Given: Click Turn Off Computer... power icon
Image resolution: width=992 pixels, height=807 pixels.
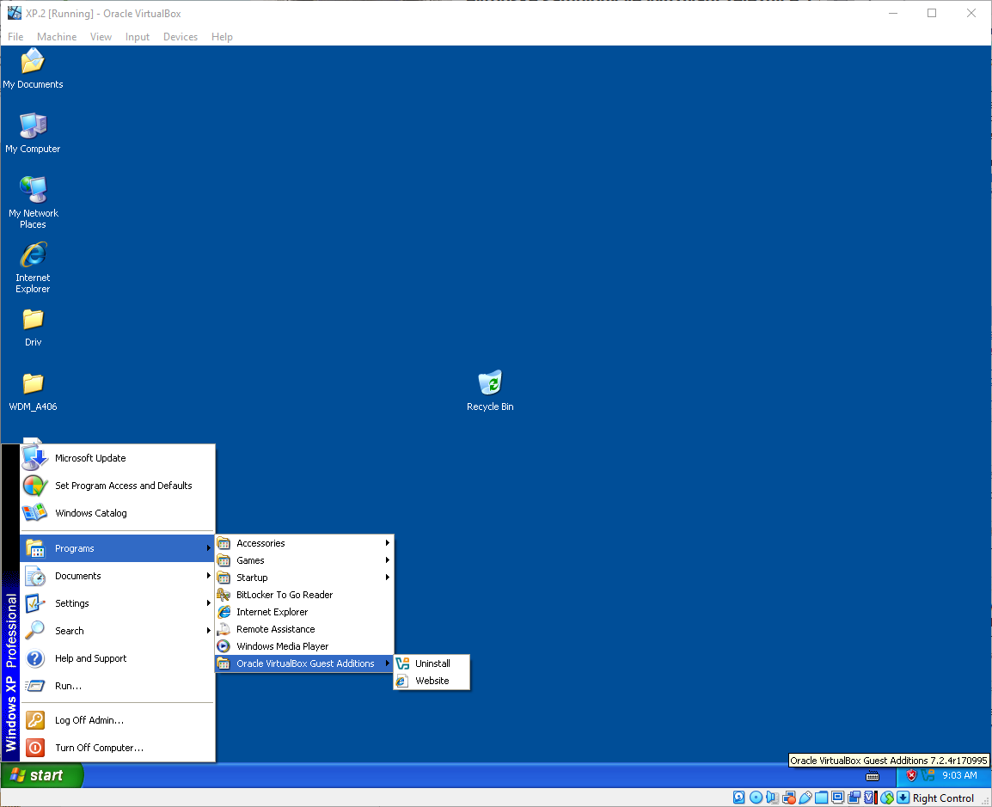Looking at the screenshot, I should (34, 748).
